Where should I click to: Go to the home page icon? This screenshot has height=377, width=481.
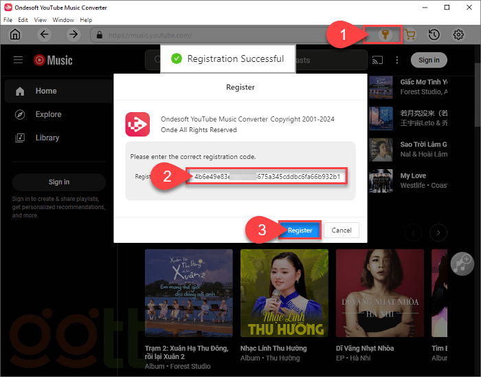click(x=15, y=35)
